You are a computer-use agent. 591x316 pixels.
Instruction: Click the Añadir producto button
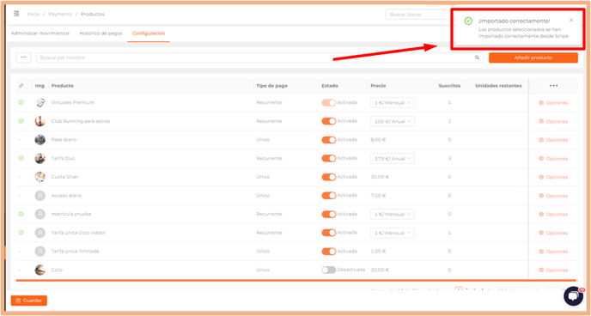click(533, 58)
